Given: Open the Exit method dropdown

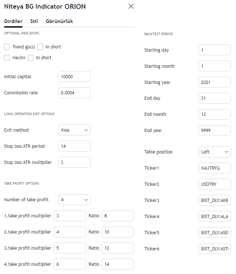Looking at the screenshot, I should click(74, 130).
